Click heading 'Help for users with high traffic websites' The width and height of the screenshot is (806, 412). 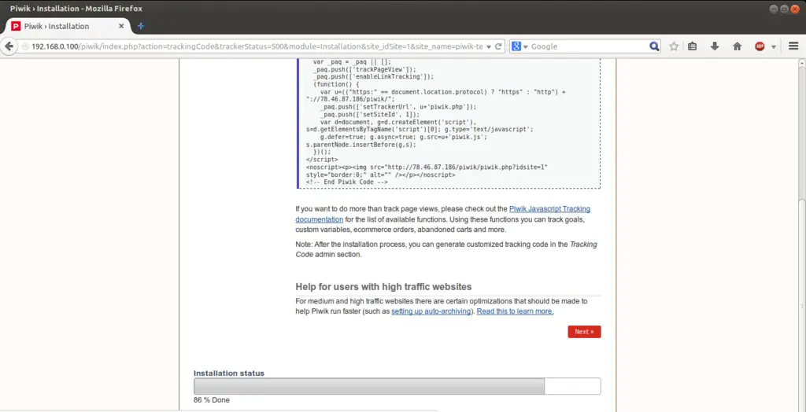pyautogui.click(x=383, y=287)
